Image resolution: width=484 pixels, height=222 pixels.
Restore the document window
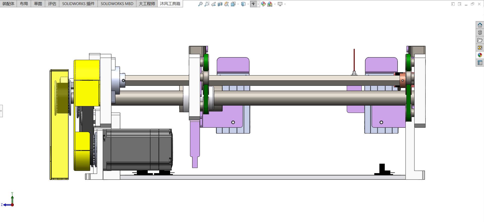pyautogui.click(x=473, y=4)
